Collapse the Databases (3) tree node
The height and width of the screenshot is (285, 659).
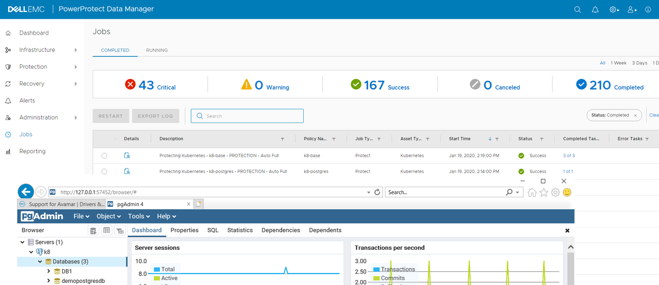pyautogui.click(x=40, y=262)
